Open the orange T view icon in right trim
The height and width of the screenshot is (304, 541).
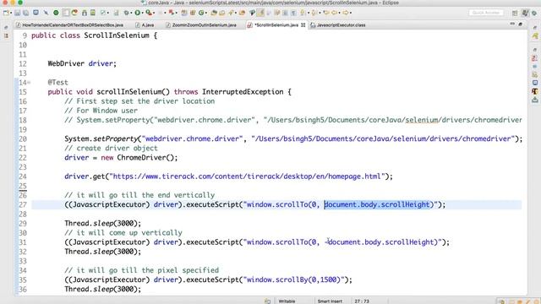click(535, 91)
